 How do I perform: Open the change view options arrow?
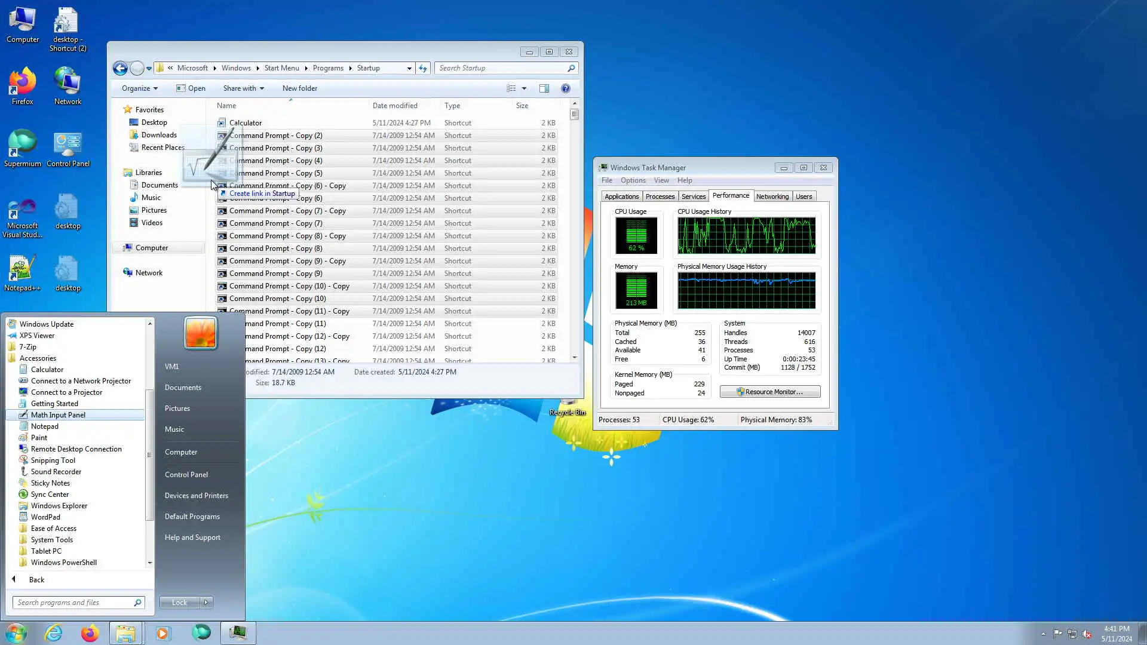[x=524, y=88]
